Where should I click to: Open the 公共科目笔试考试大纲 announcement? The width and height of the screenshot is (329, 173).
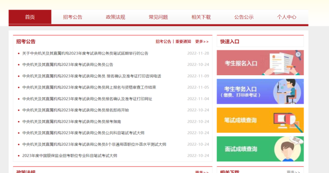(x=83, y=133)
